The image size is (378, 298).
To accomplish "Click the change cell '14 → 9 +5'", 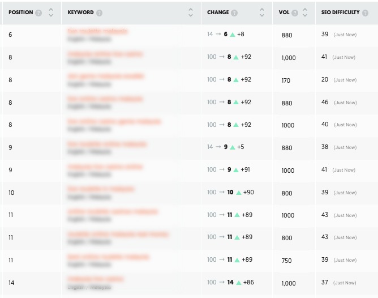I will click(226, 147).
